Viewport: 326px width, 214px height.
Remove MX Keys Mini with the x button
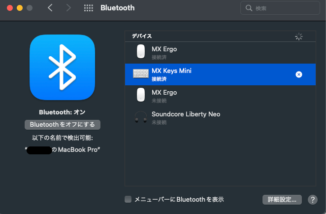[299, 74]
